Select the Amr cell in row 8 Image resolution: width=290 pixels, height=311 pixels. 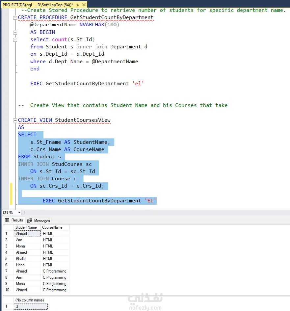click(27, 277)
